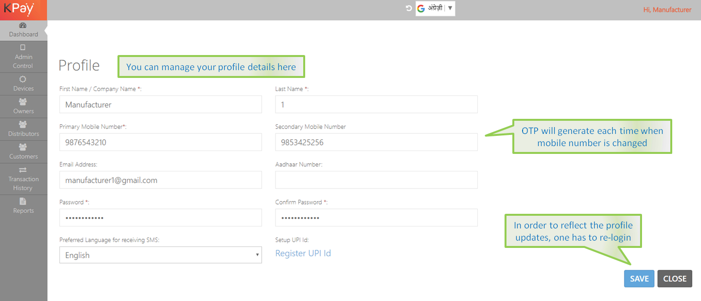Focus the empty Aadhaar Number field
Viewport: 701px width, 301px height.
pos(376,180)
